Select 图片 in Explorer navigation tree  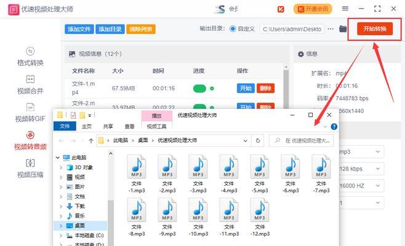(x=79, y=187)
